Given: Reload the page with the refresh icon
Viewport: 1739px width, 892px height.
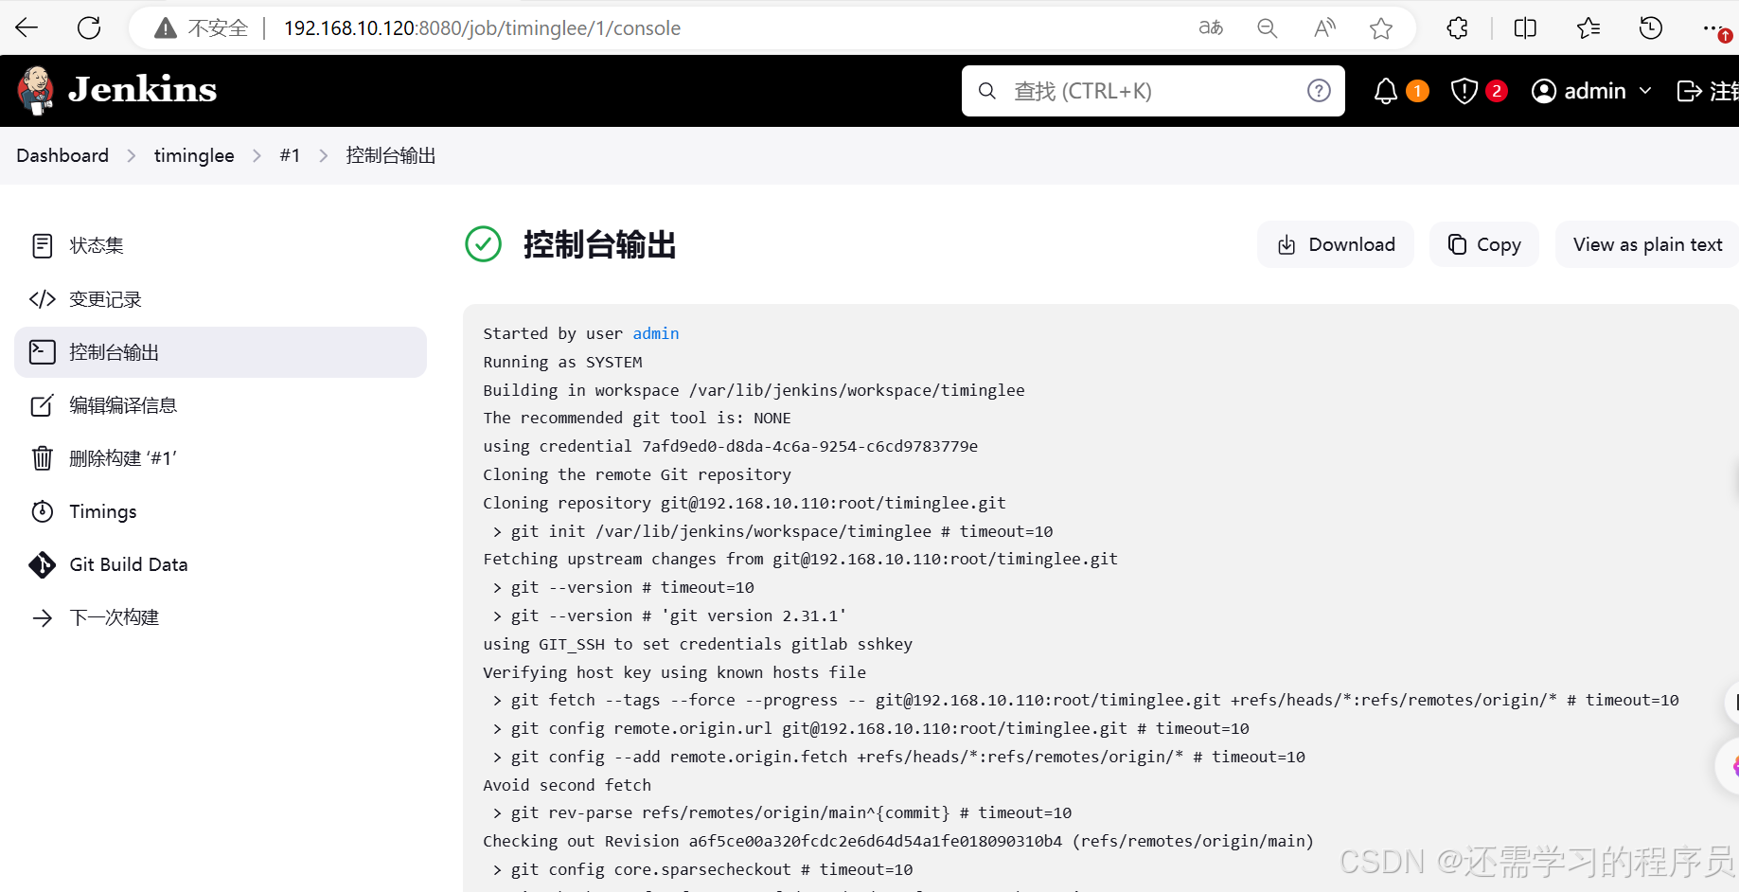Looking at the screenshot, I should point(89,27).
